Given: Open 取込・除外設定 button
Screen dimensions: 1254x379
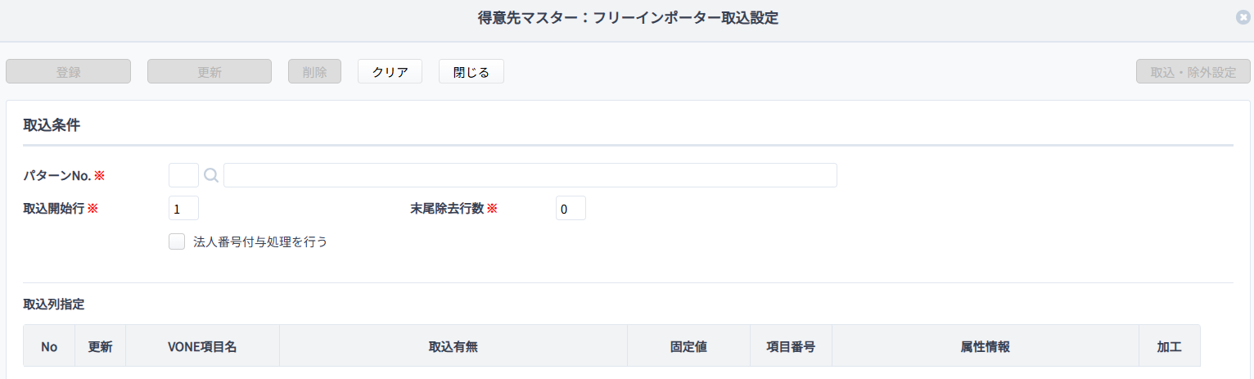Looking at the screenshot, I should (x=1193, y=71).
